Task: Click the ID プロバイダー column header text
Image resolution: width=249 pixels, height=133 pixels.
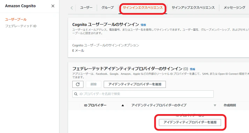Action: pyautogui.click(x=95, y=105)
